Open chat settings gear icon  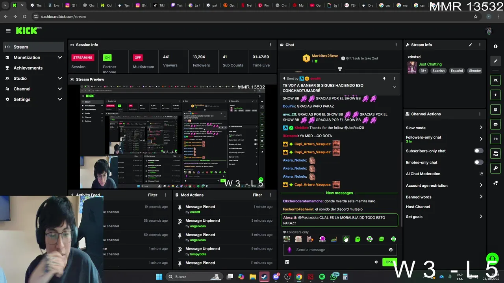click(376, 262)
